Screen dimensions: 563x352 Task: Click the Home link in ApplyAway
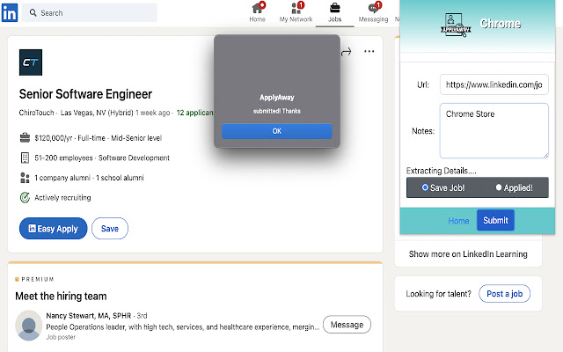point(458,221)
